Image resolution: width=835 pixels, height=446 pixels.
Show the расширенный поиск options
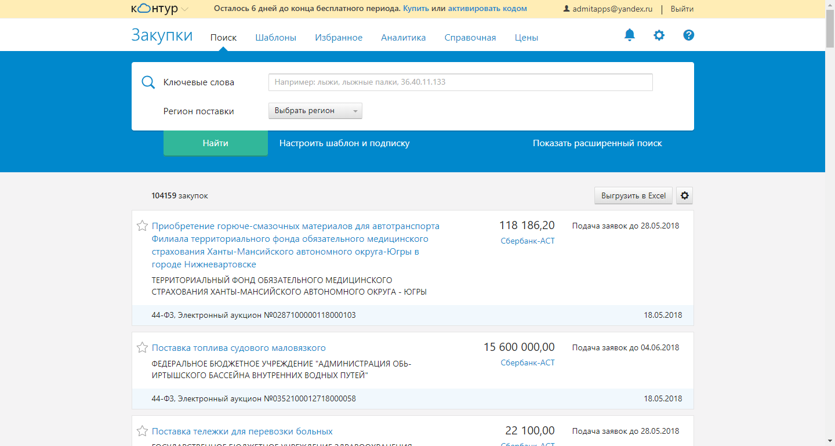[x=597, y=143]
